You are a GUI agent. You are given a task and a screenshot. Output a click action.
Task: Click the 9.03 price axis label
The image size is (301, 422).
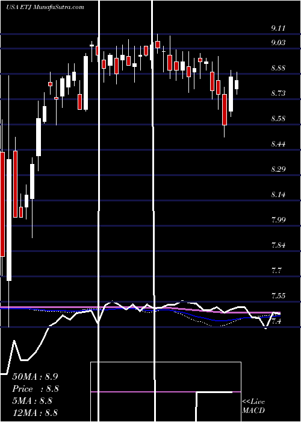(x=278, y=43)
